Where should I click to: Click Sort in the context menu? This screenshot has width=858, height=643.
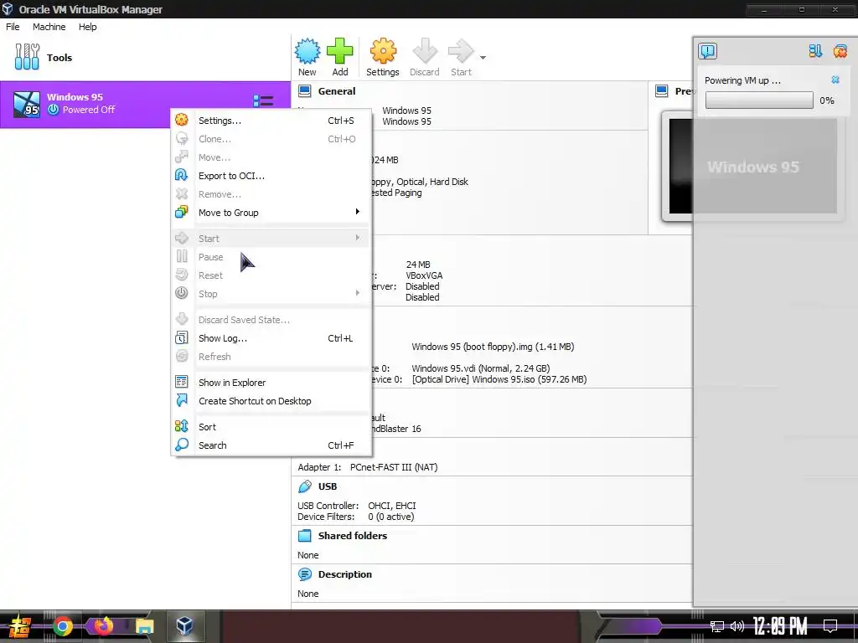point(271,426)
